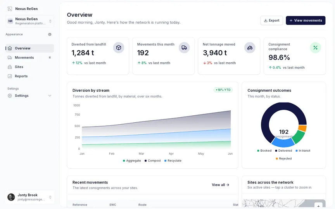Click the Movements truck icon in sidebar

point(10,58)
